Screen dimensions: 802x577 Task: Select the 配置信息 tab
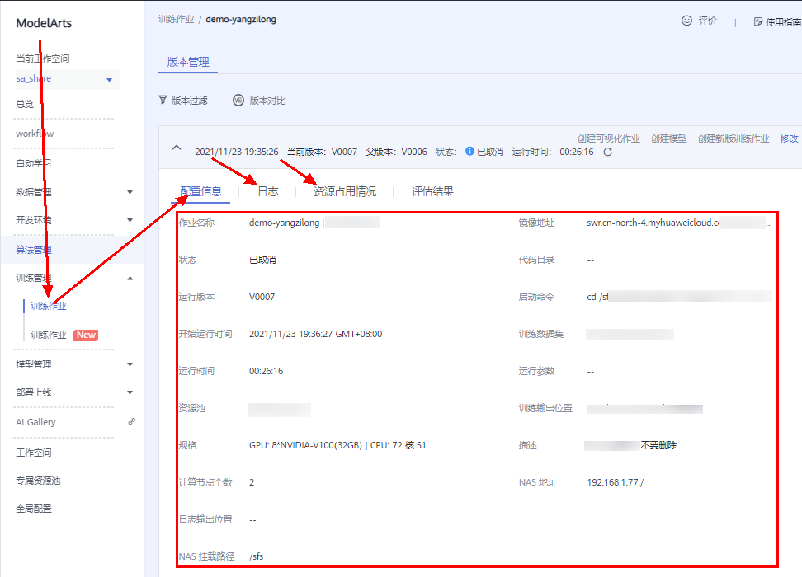[201, 192]
